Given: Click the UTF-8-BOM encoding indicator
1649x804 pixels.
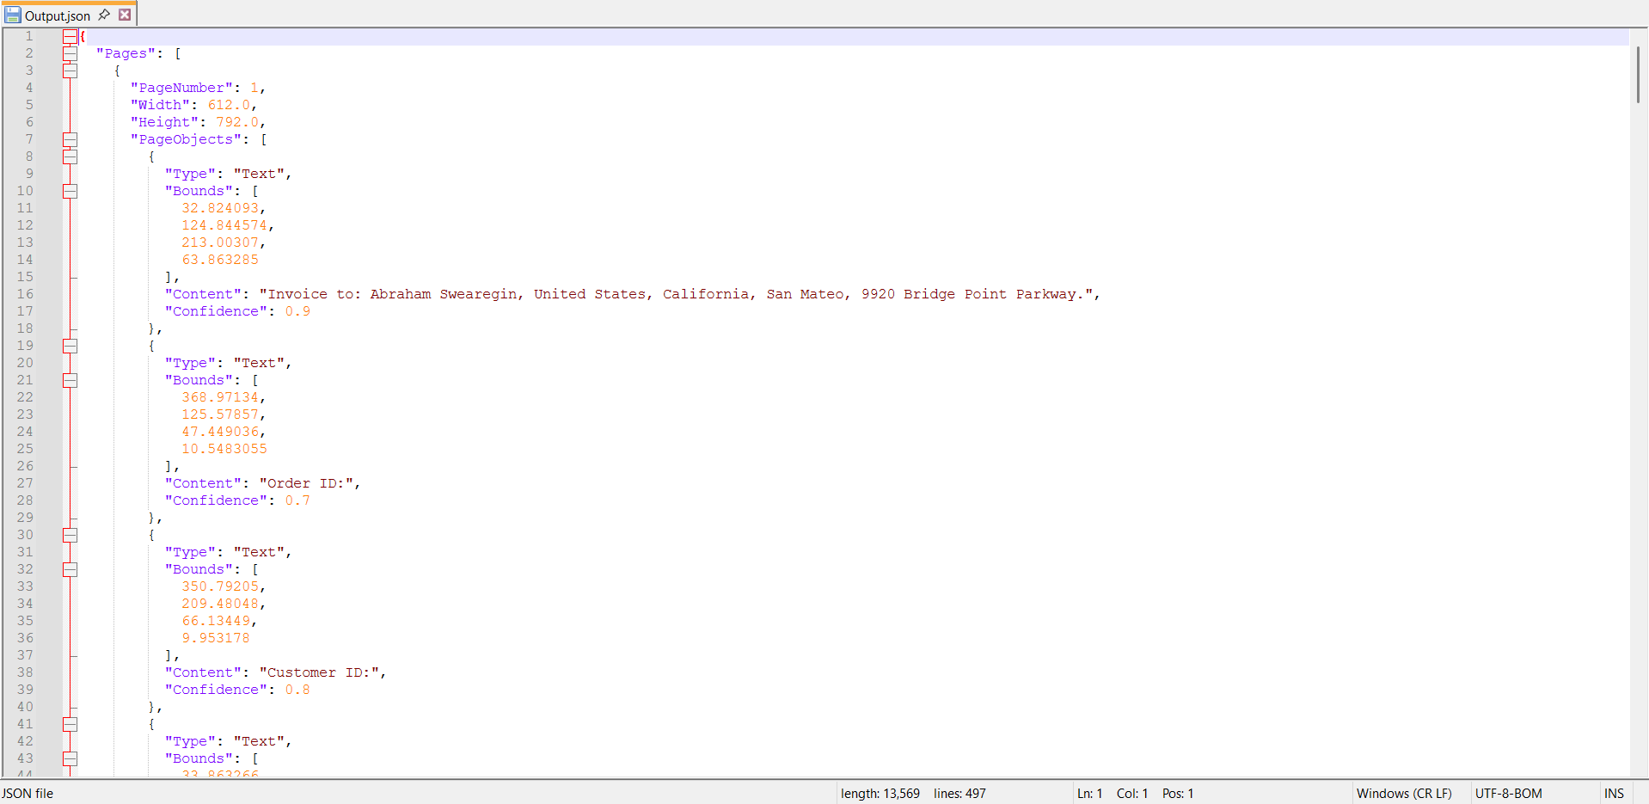Looking at the screenshot, I should pyautogui.click(x=1509, y=794).
